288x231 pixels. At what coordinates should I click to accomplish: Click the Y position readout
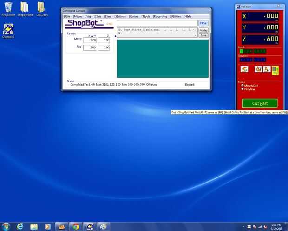[260, 28]
